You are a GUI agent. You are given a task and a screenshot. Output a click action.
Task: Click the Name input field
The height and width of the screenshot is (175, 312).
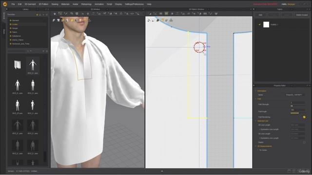[295, 95]
